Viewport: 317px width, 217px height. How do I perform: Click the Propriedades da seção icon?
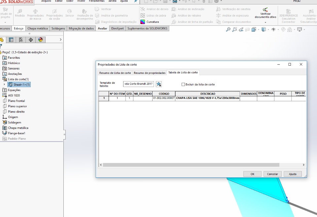coord(54,11)
